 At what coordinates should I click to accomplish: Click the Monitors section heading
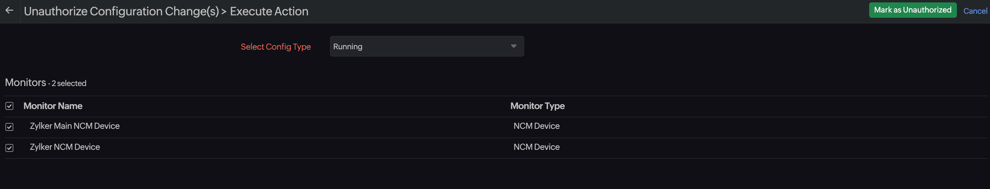pyautogui.click(x=25, y=82)
